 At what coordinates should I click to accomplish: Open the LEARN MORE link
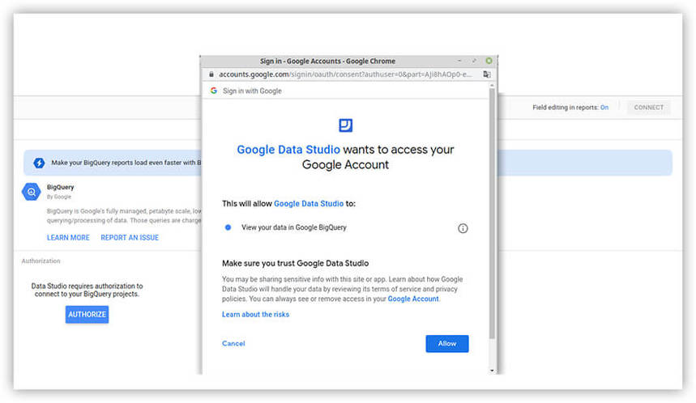point(68,238)
